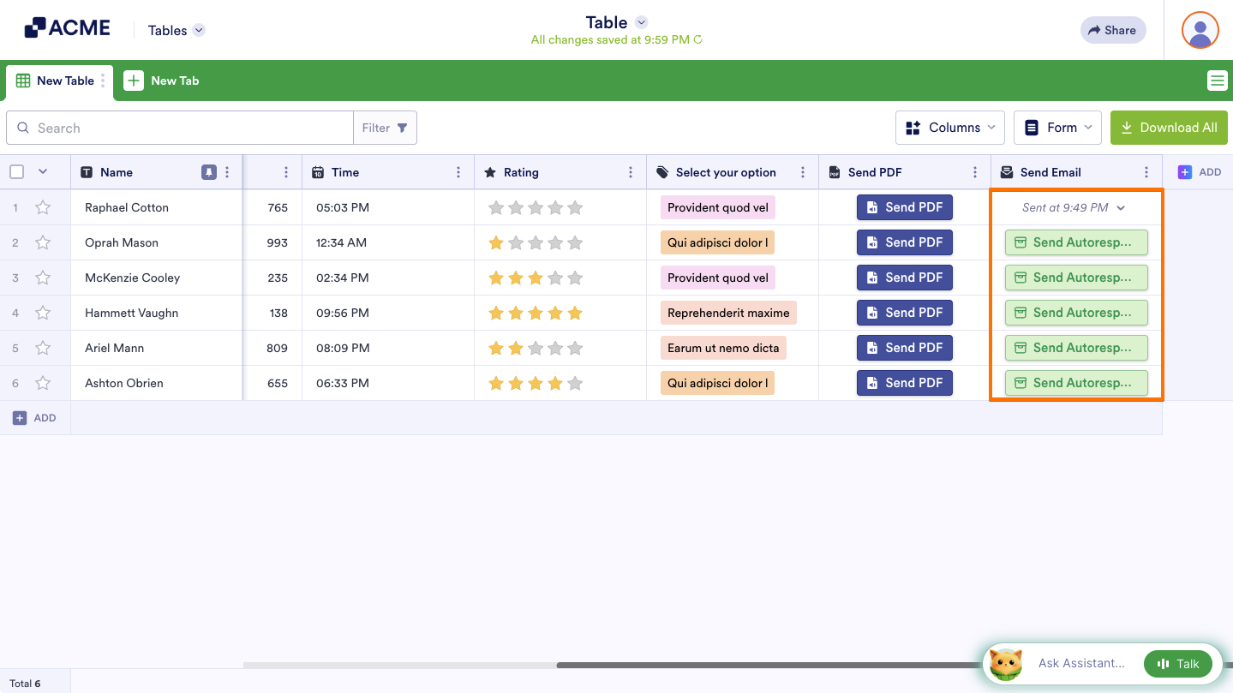Viewport: 1233px width, 693px height.
Task: Click the Filter funnel button
Action: (x=385, y=128)
